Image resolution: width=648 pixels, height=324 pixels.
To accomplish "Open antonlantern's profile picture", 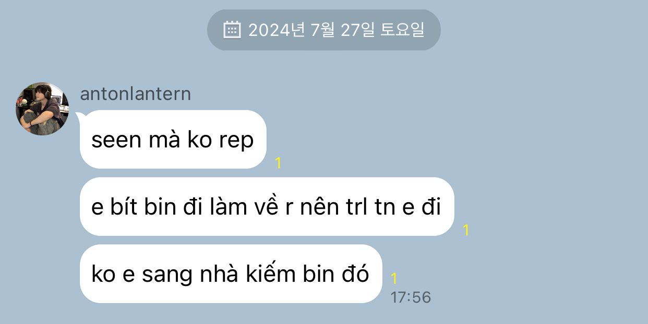I will pyautogui.click(x=43, y=108).
